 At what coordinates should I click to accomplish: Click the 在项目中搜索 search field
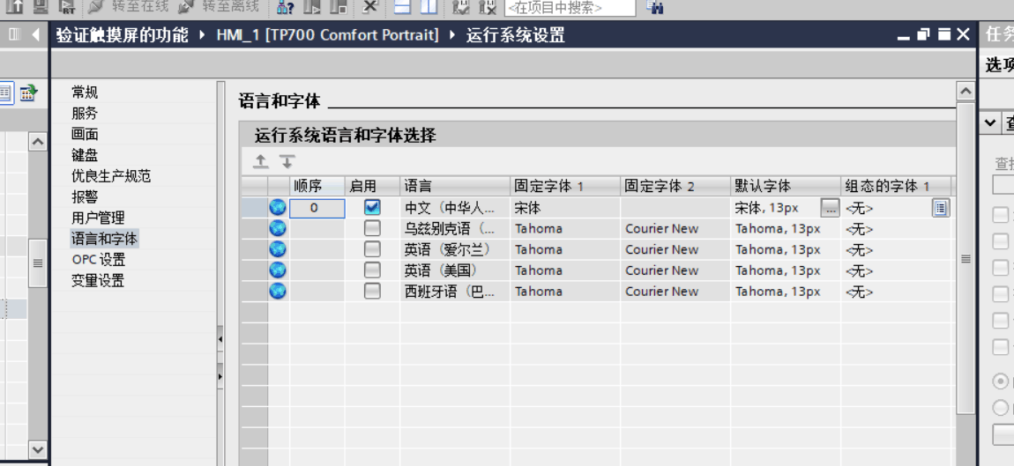[x=570, y=7]
